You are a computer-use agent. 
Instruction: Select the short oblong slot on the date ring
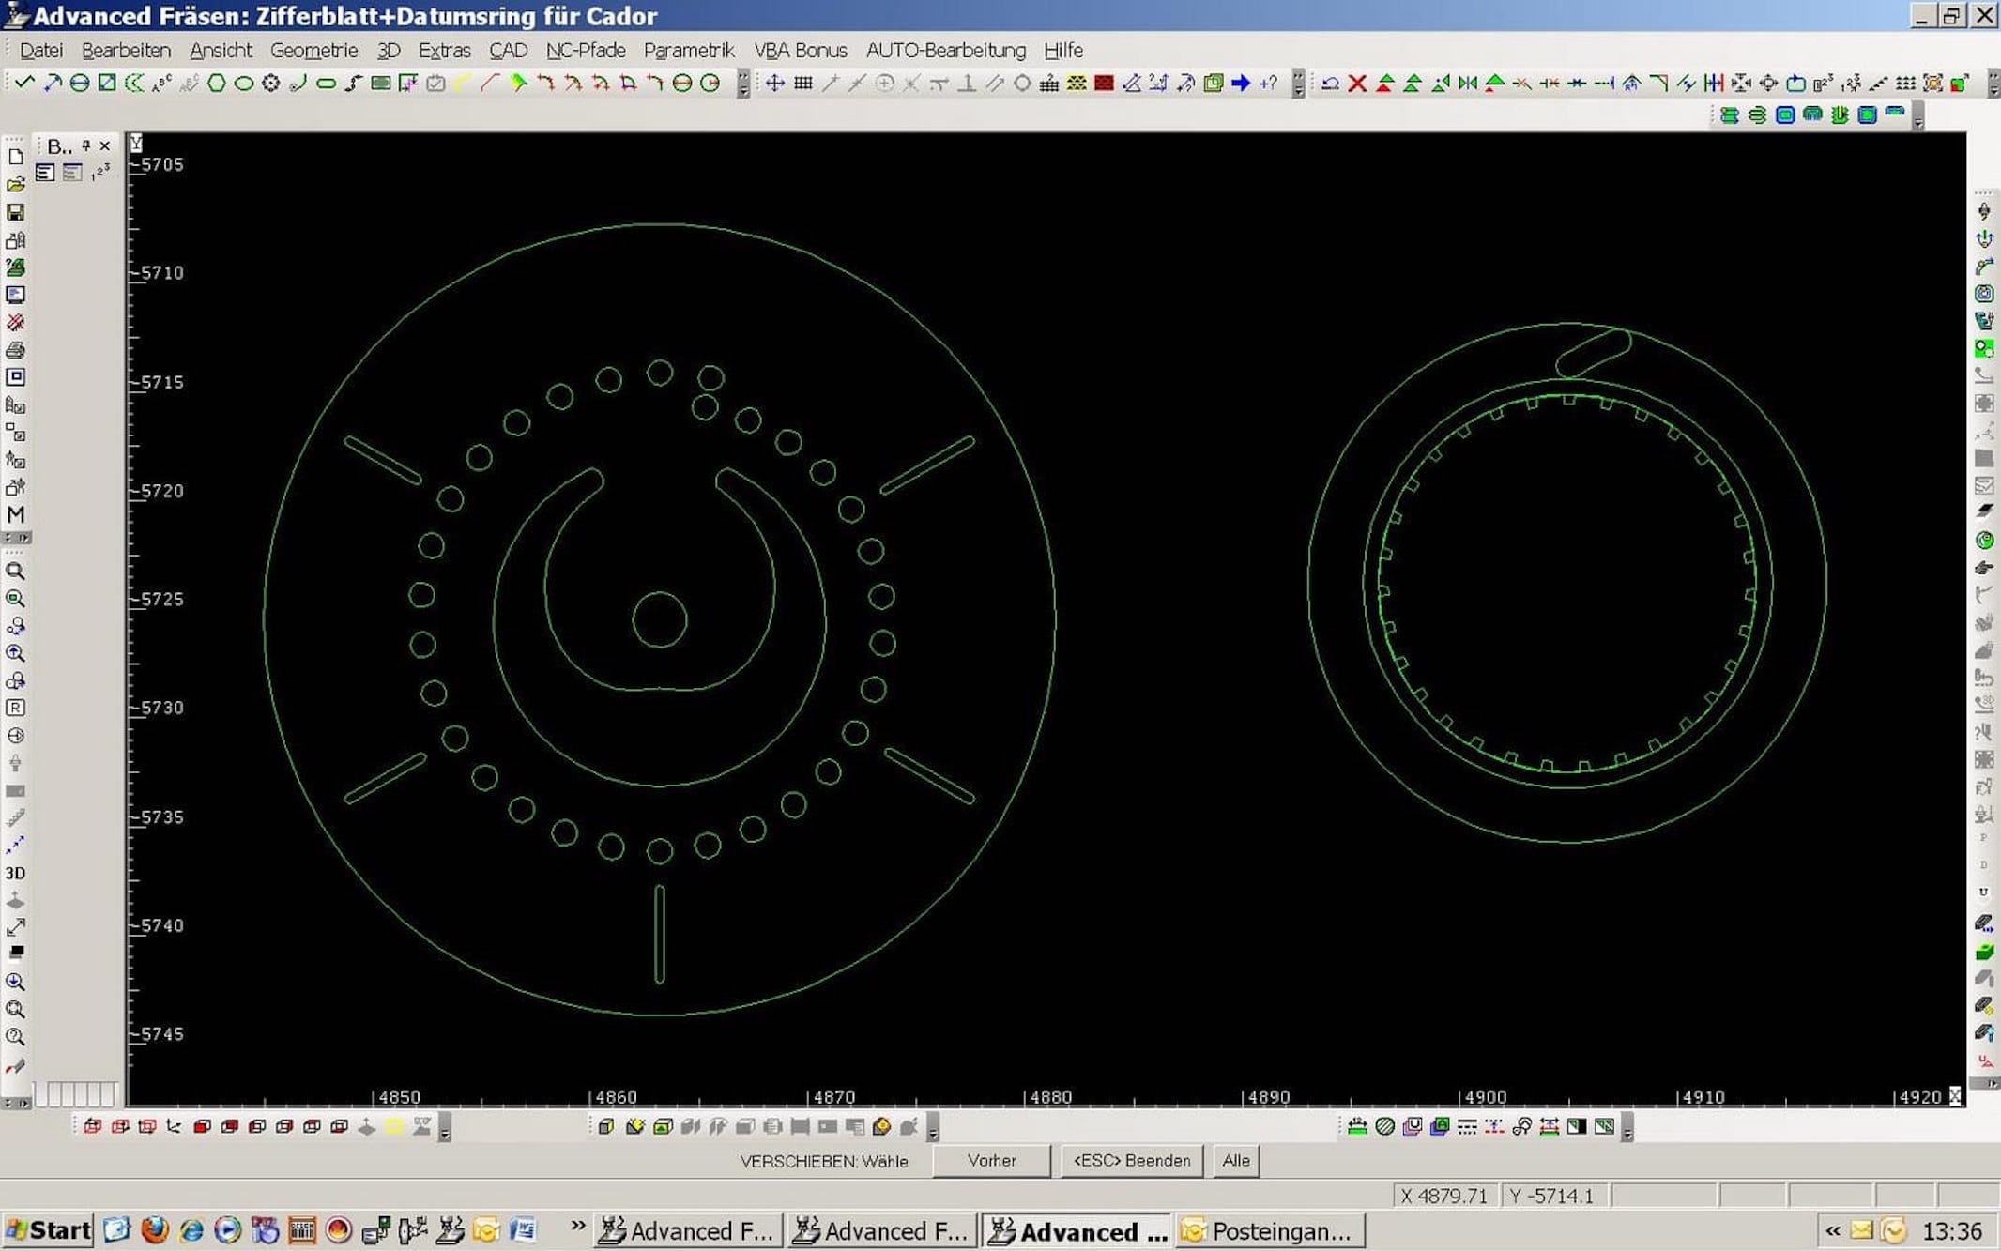[1594, 353]
